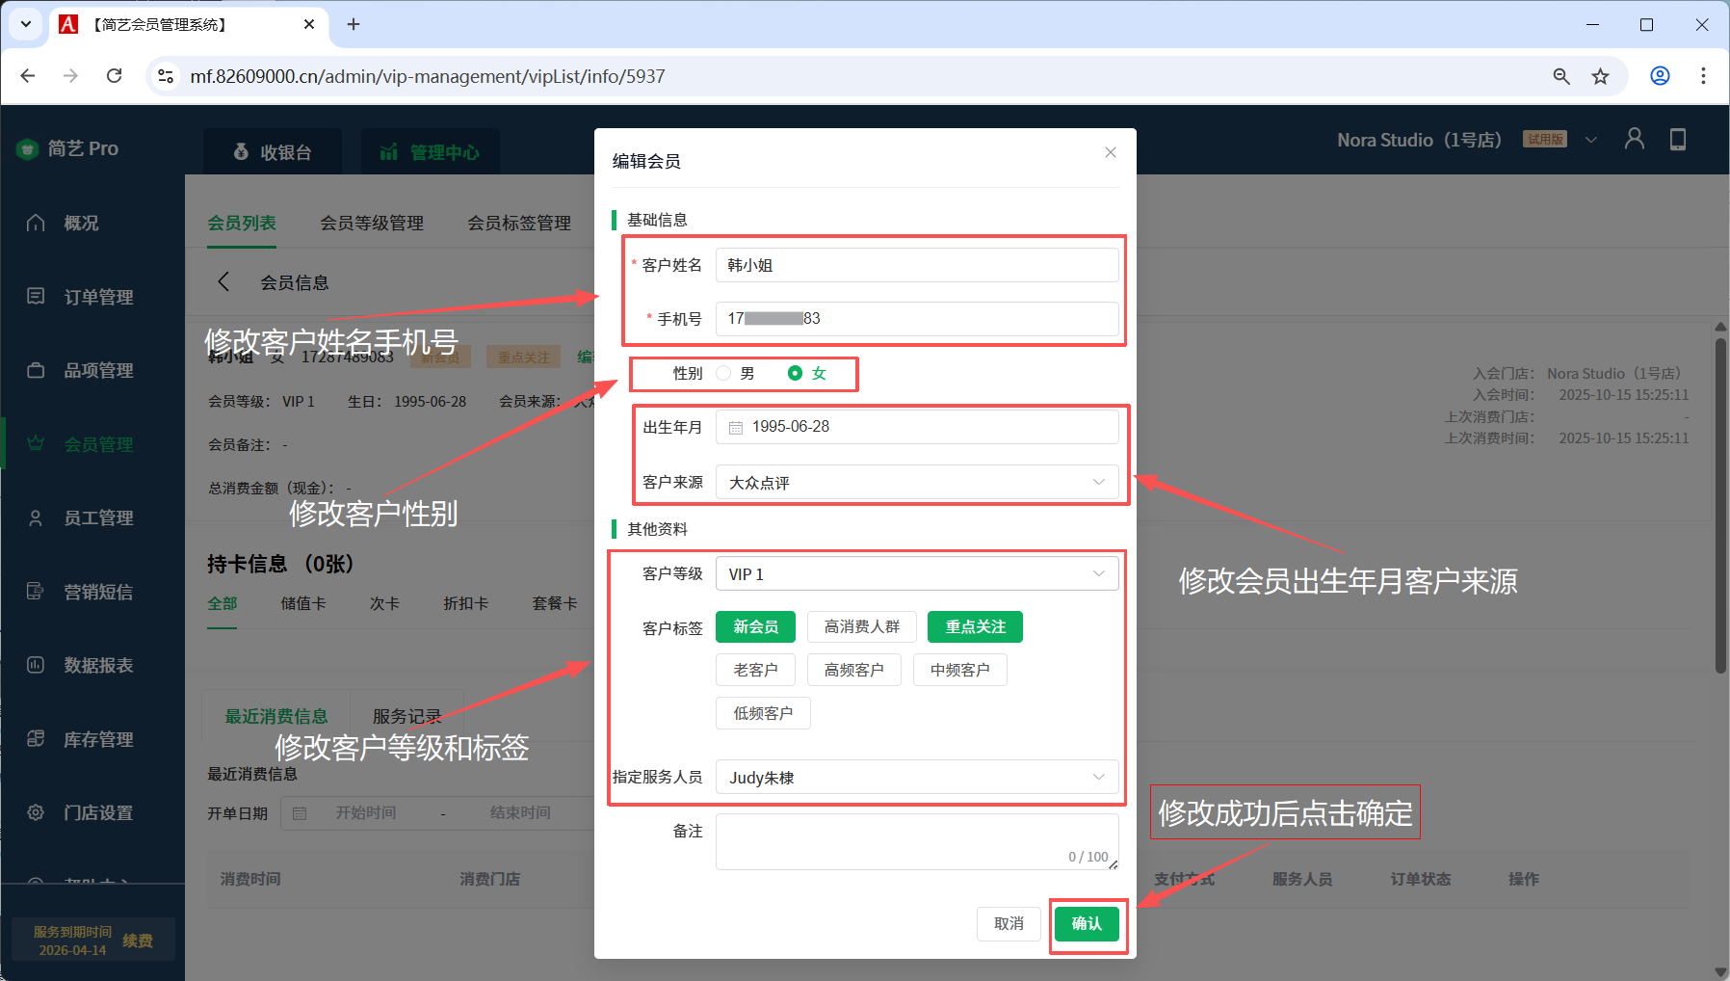This screenshot has width=1730, height=981.
Task: Click the mobile phone icon in header
Action: pyautogui.click(x=1677, y=140)
